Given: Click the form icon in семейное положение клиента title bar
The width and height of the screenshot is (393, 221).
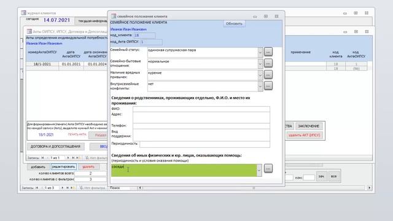Looking at the screenshot, I should click(x=114, y=16).
